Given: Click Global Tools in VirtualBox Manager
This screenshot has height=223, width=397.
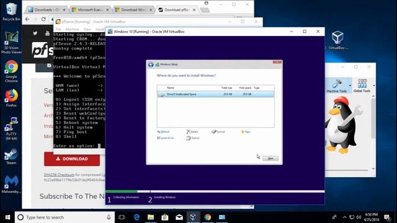Looking at the screenshot, I should click(362, 85).
